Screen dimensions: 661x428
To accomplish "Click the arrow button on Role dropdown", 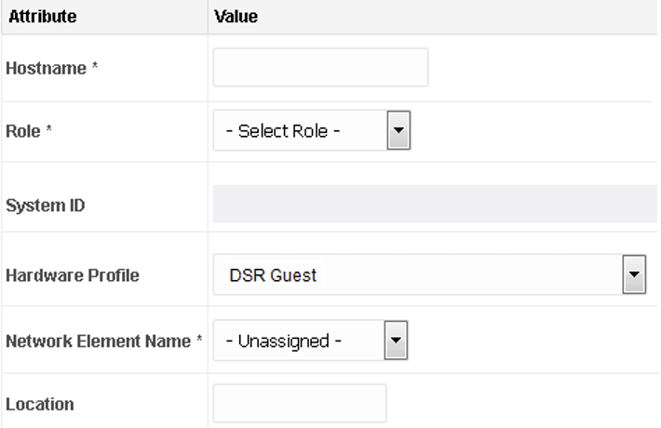I will (x=398, y=131).
